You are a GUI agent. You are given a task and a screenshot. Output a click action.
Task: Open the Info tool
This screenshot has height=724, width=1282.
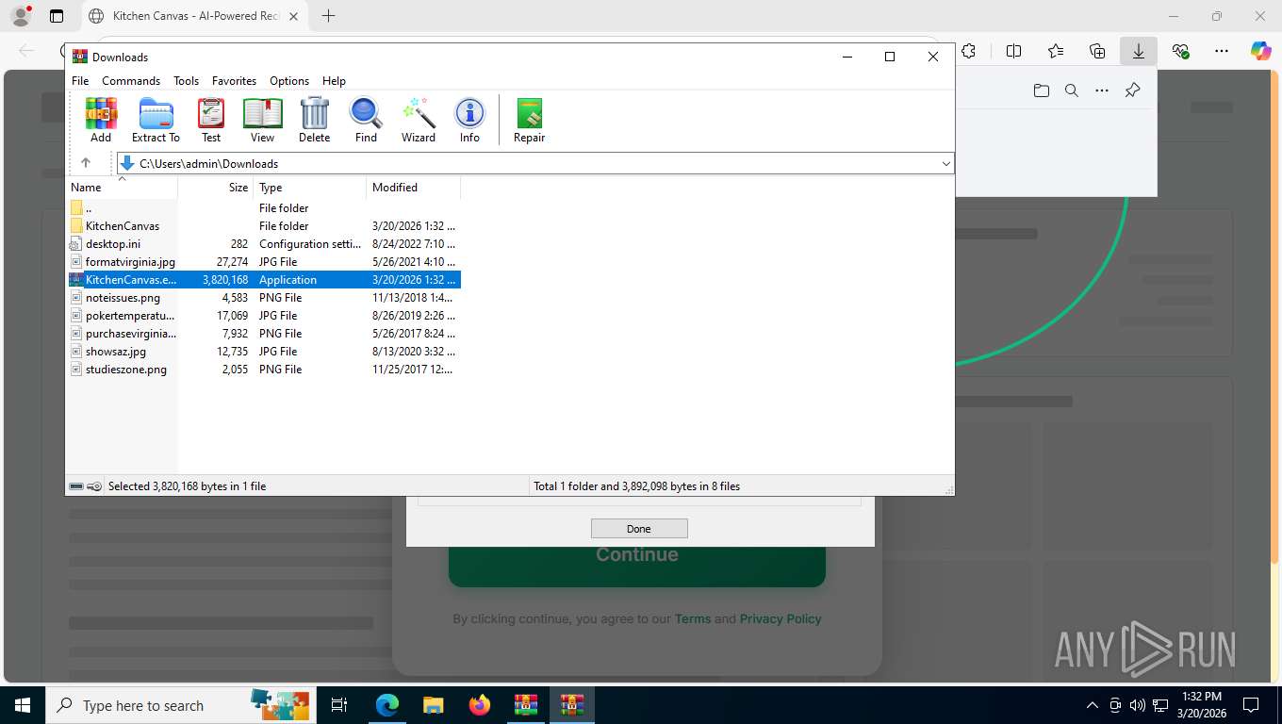click(469, 120)
